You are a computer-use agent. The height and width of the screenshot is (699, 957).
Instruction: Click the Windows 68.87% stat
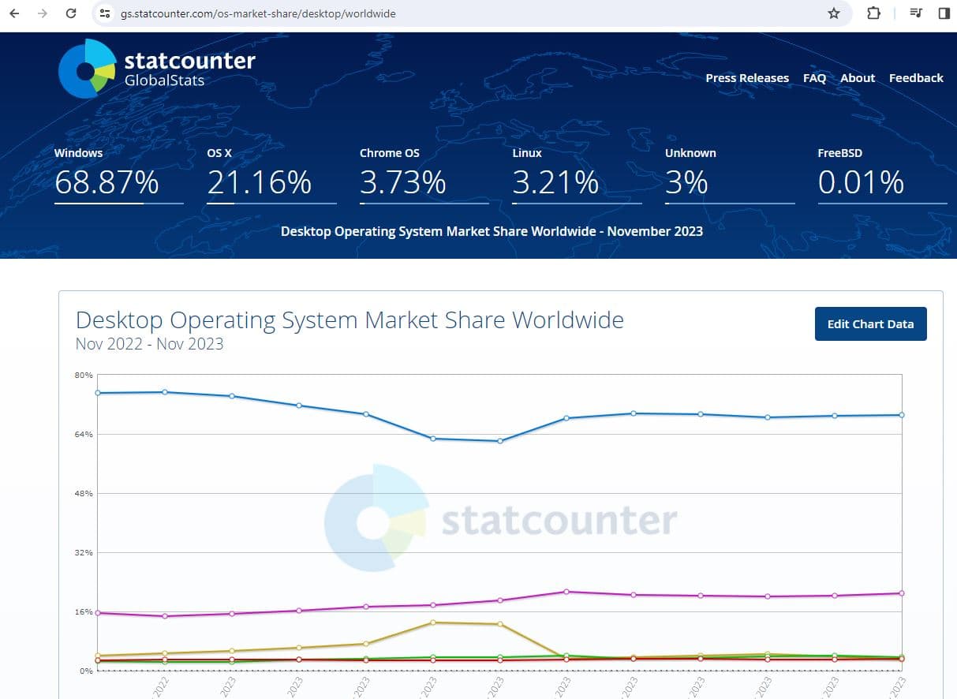coord(107,182)
